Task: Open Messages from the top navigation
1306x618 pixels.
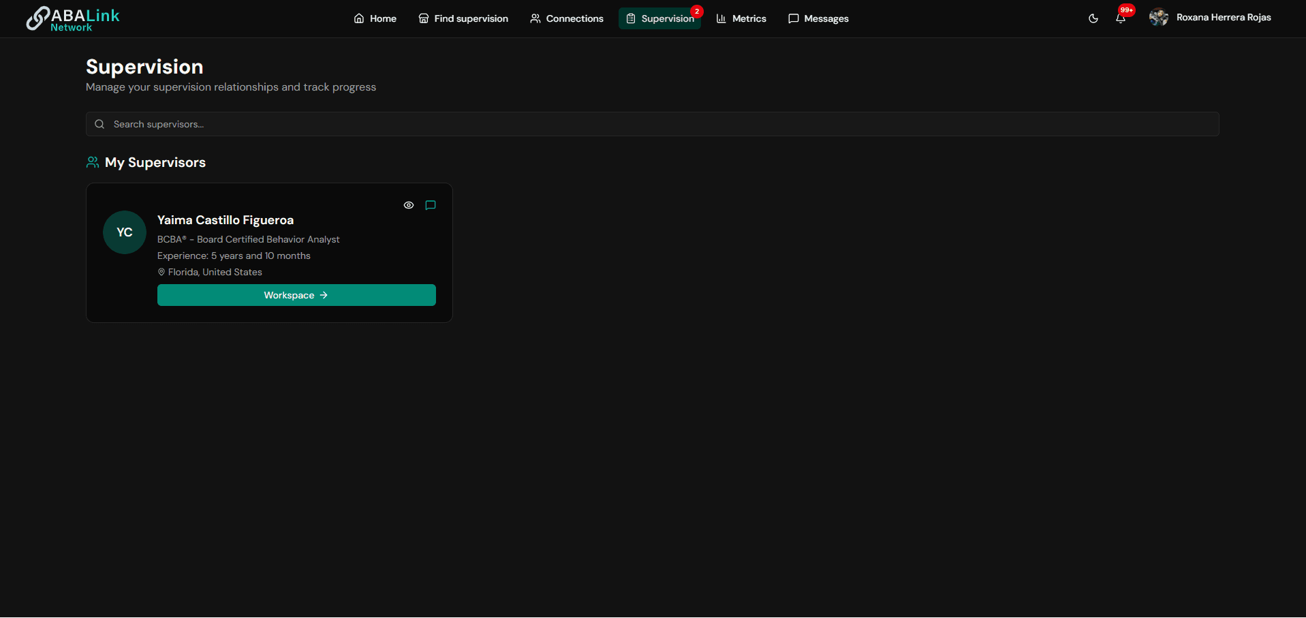Action: pos(818,18)
